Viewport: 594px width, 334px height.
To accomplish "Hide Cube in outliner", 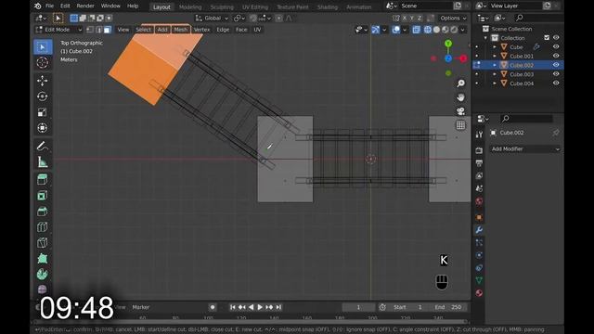I will click(556, 47).
